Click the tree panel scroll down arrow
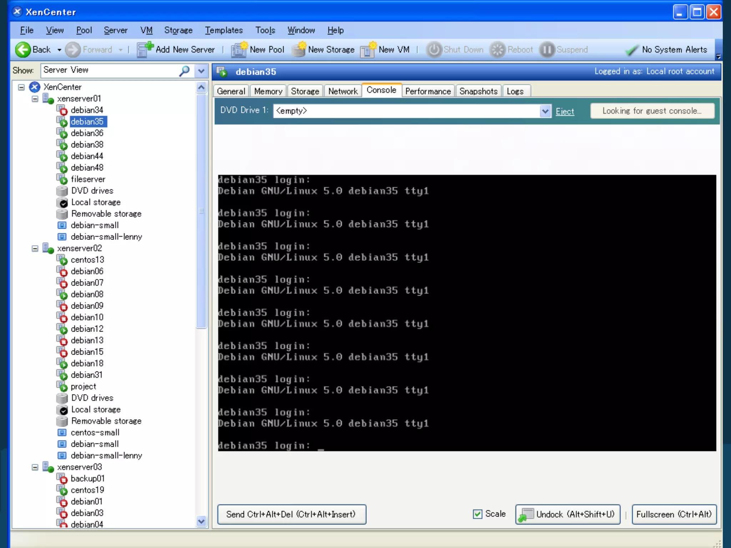731x548 pixels. [x=201, y=522]
